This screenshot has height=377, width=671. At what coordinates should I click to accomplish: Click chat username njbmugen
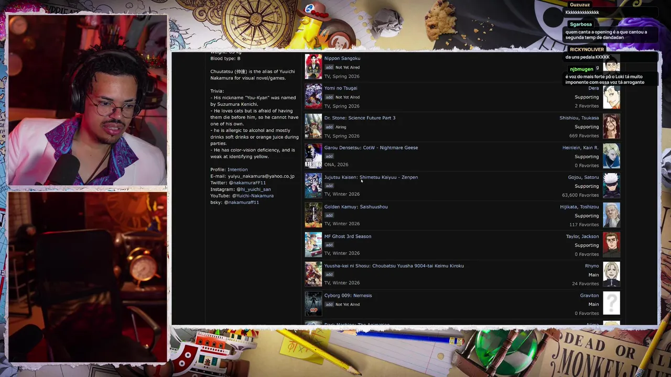tap(582, 69)
